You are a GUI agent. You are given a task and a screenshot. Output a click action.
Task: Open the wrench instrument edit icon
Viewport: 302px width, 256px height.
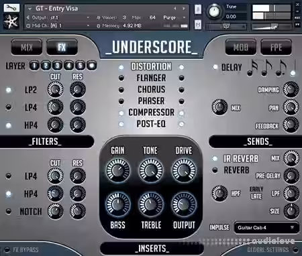11,8
